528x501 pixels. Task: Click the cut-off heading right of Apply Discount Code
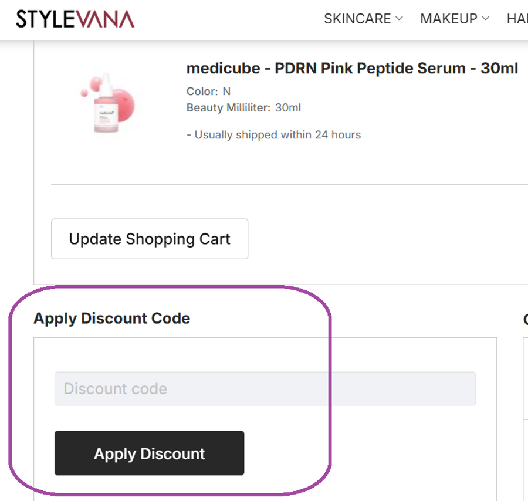[x=525, y=319]
